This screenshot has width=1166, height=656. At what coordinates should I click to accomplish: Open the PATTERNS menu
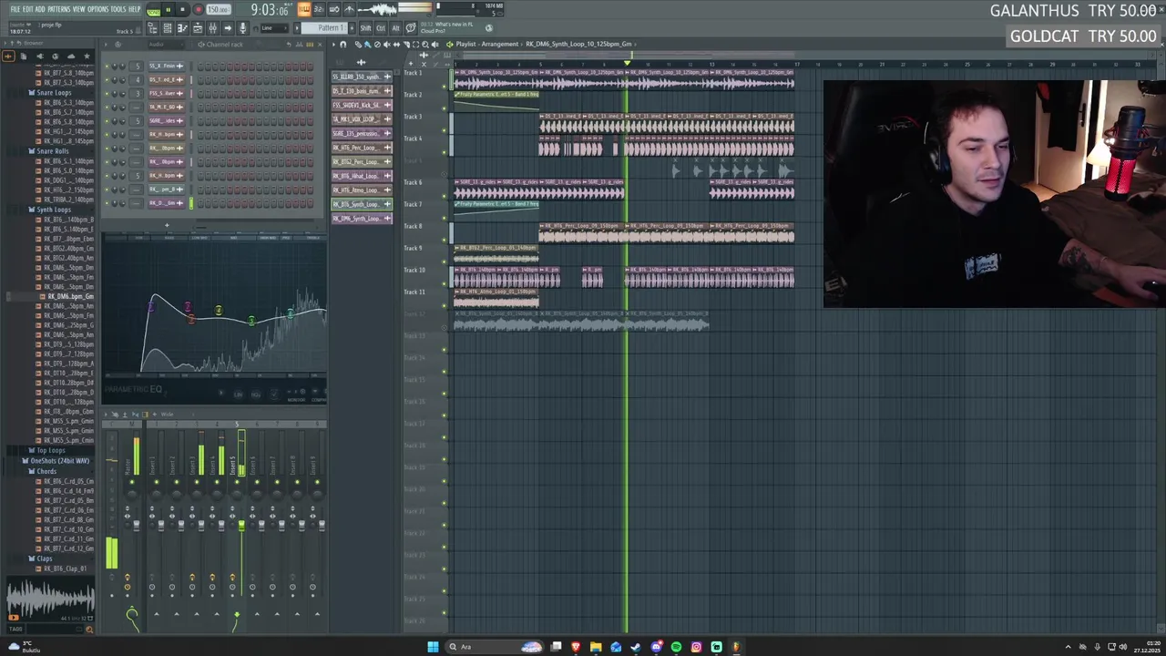59,9
